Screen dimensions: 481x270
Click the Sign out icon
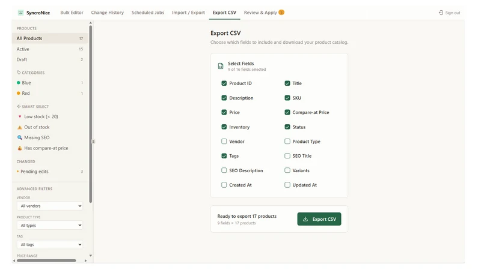441,13
